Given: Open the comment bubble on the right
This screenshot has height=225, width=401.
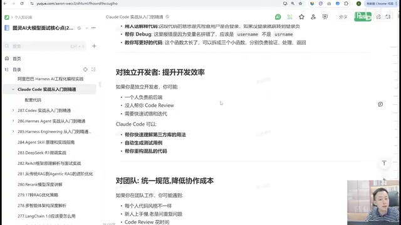Looking at the screenshot, I should point(380,104).
